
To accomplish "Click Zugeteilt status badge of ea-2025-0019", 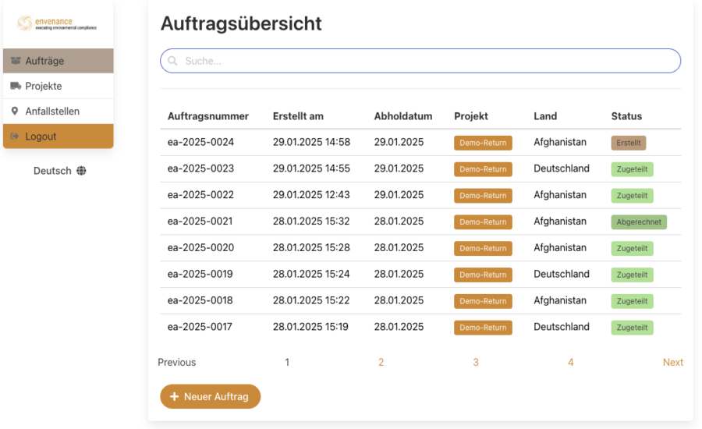I will [632, 275].
